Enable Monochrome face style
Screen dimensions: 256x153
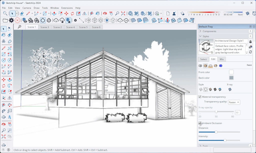(220, 89)
